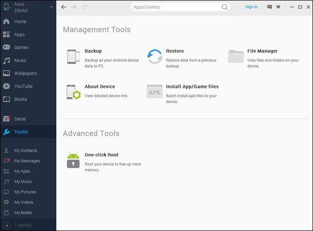Open the File Manager title link

(x=262, y=51)
